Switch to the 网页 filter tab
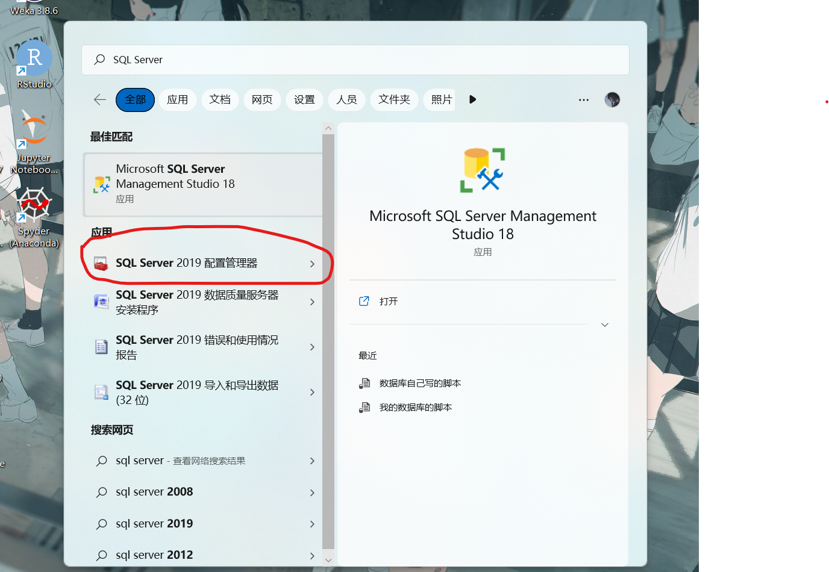 tap(262, 99)
